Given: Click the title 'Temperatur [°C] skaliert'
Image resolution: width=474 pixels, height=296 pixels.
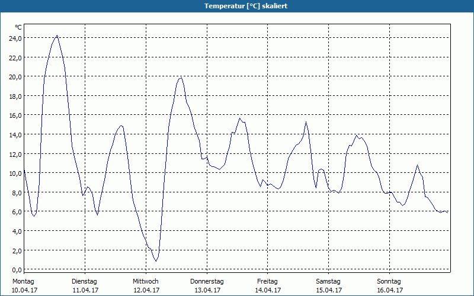Looking at the screenshot, I should (246, 6).
